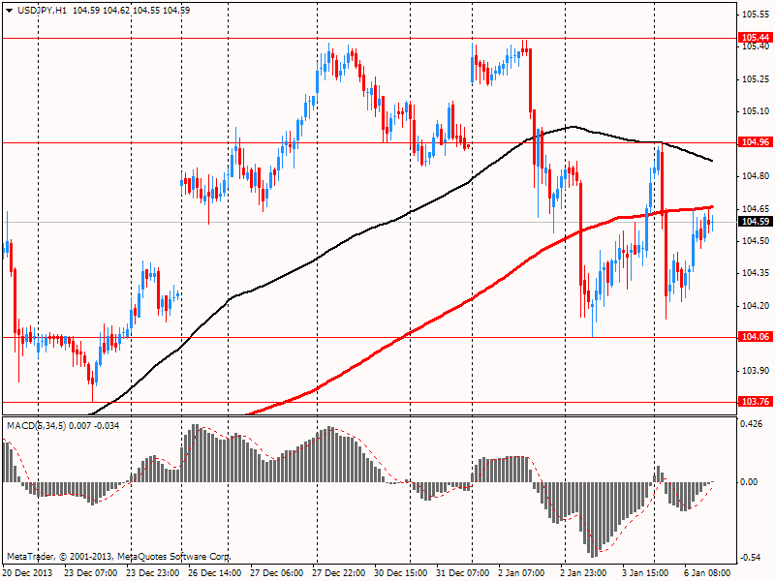Click the 31 Dec 07:00 time axis label
Screen dimensions: 775x581
tap(463, 572)
